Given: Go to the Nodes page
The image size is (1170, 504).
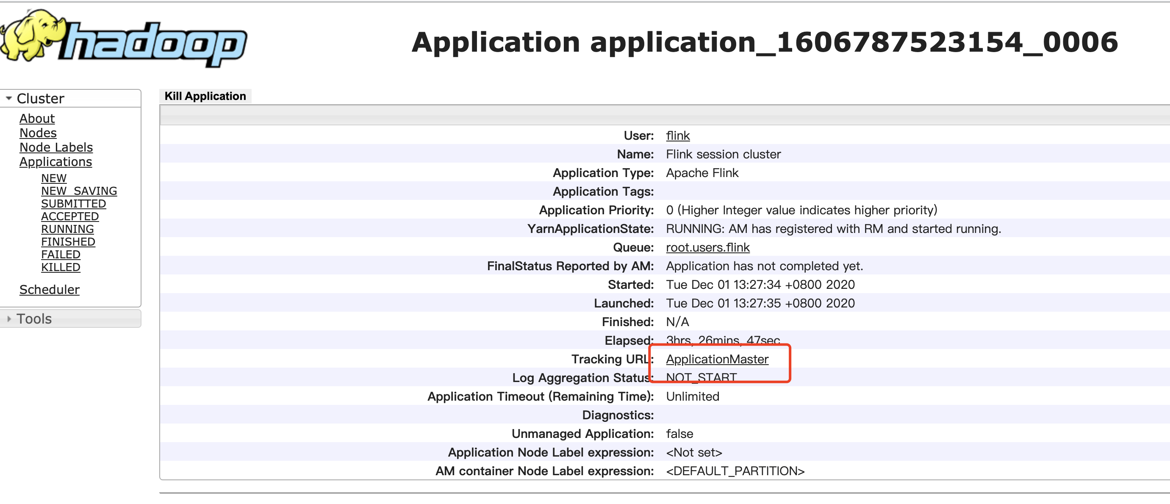Looking at the screenshot, I should click(38, 133).
